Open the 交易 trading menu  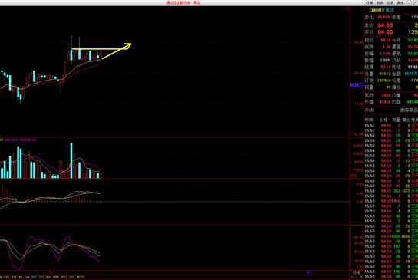pos(390,2)
